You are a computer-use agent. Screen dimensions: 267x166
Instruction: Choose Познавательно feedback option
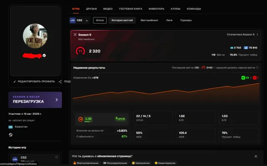[115, 163]
